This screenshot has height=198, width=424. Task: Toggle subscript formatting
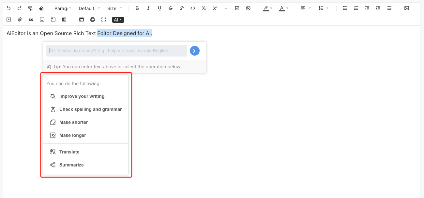pyautogui.click(x=204, y=8)
